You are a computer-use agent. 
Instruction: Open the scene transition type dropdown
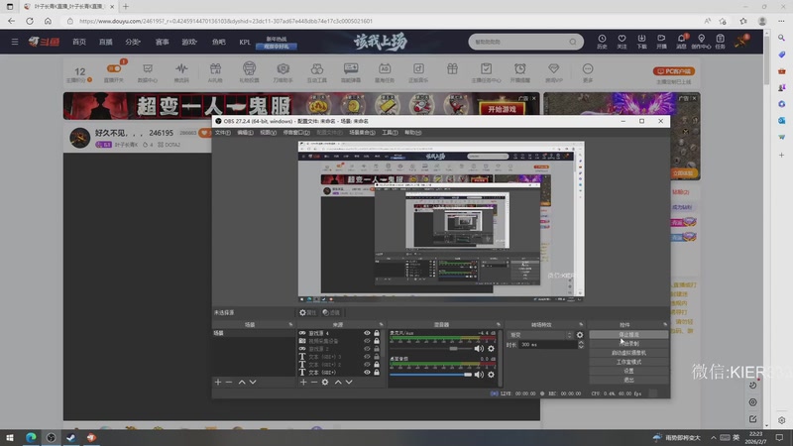540,335
